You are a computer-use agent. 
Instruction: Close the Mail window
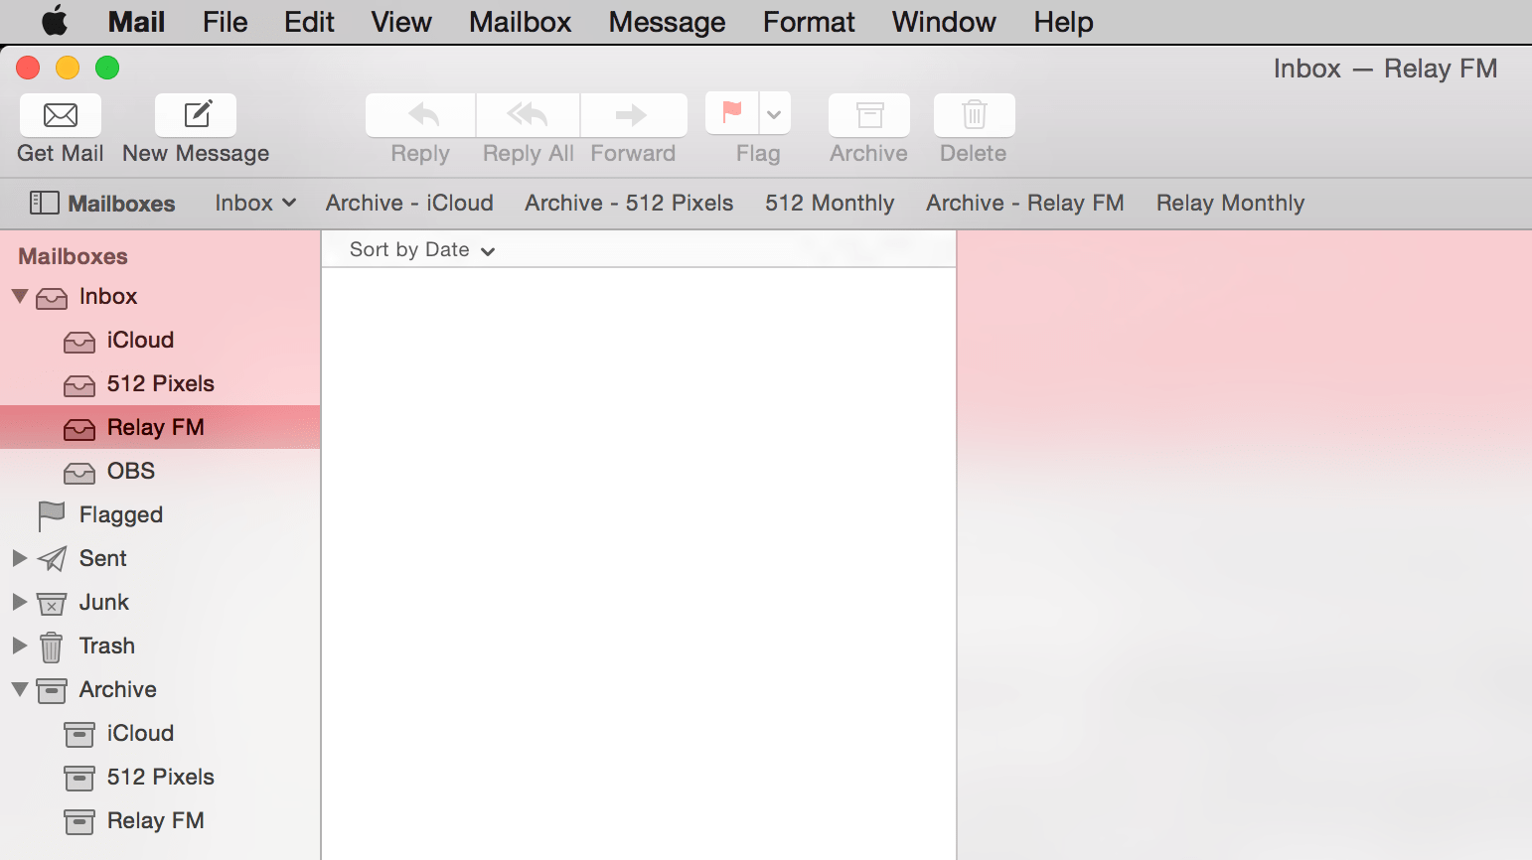tap(28, 68)
